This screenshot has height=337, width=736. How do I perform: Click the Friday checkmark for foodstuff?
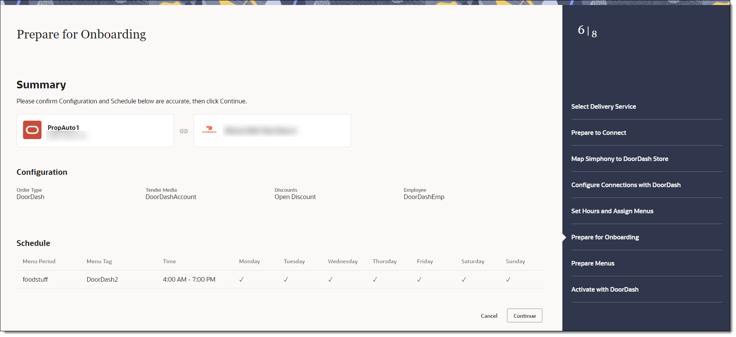coord(419,280)
